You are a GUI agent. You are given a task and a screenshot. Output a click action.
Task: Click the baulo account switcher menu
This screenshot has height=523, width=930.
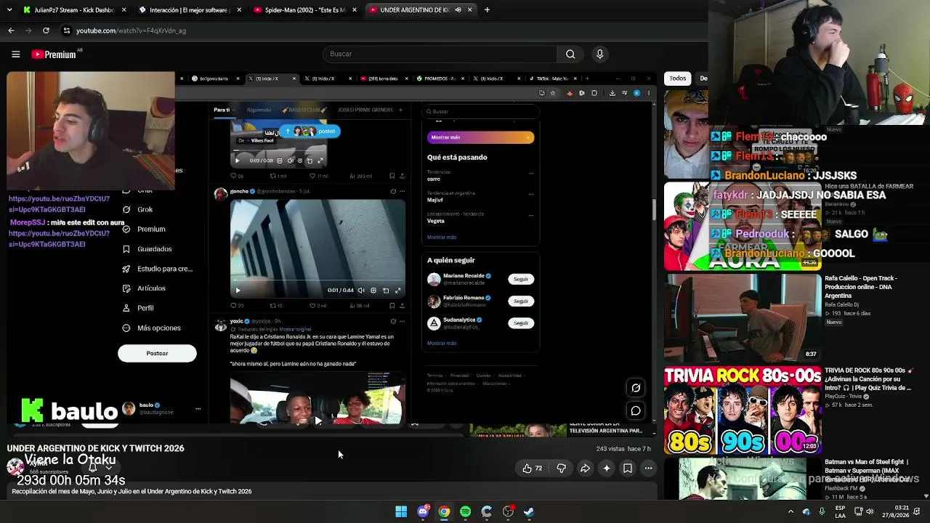coord(198,409)
